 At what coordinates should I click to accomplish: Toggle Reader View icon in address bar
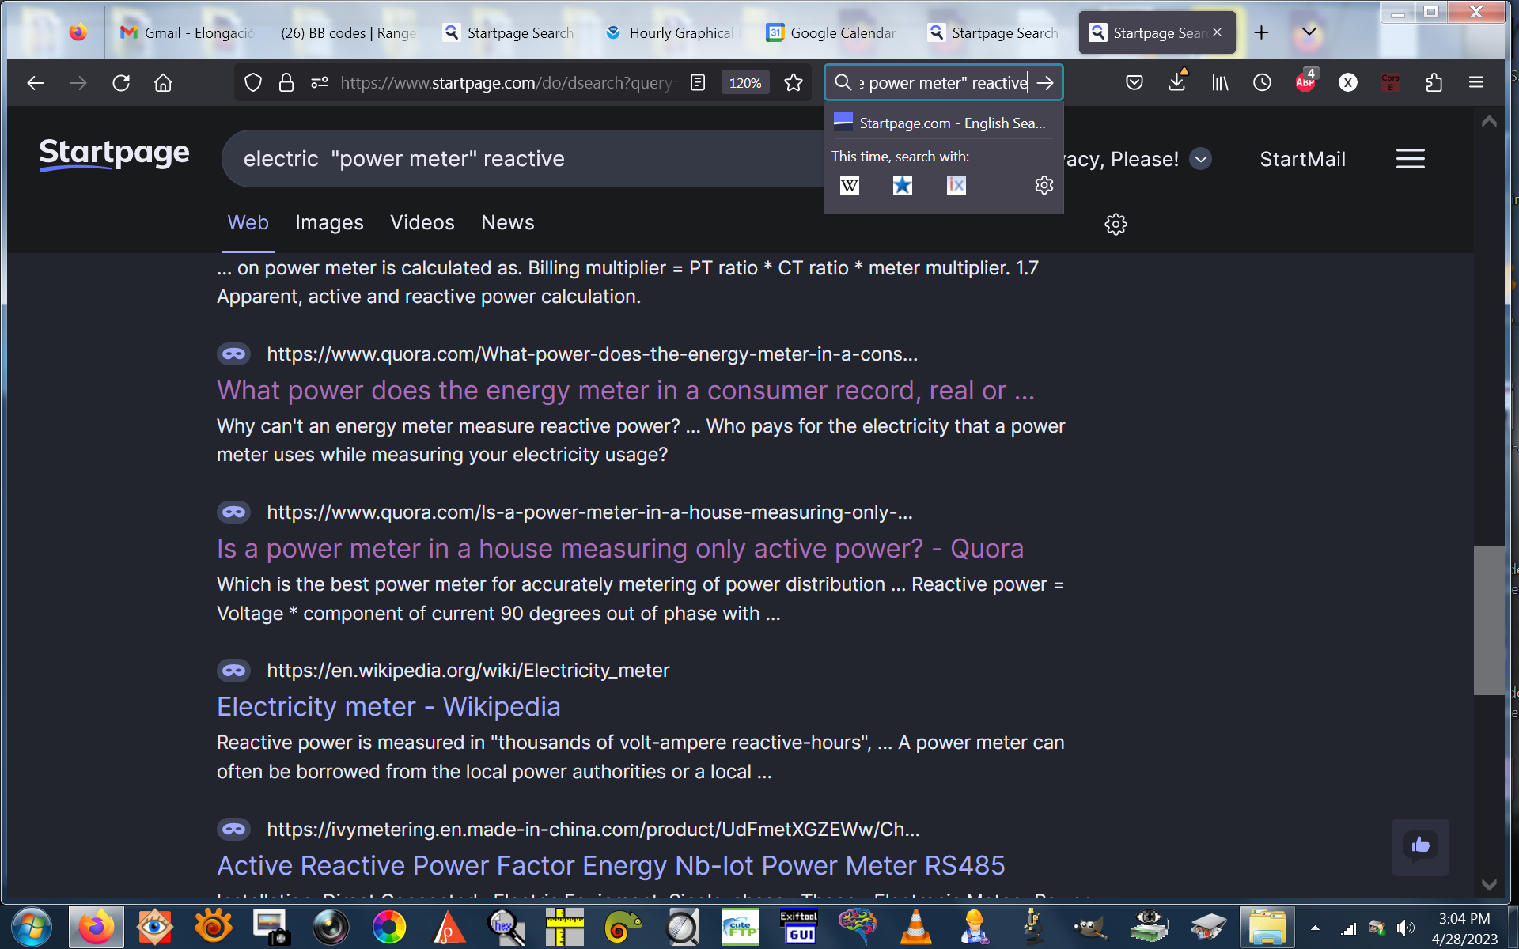698,82
